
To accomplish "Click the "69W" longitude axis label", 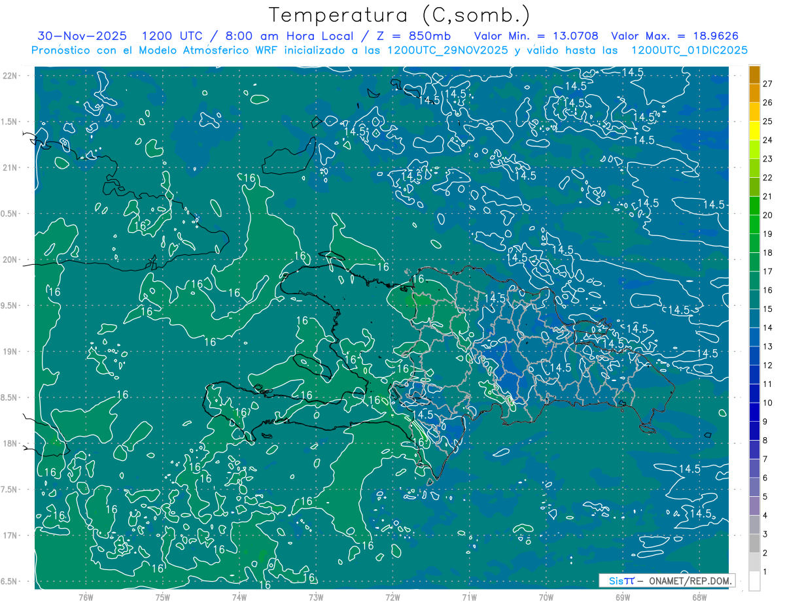I will [x=623, y=598].
